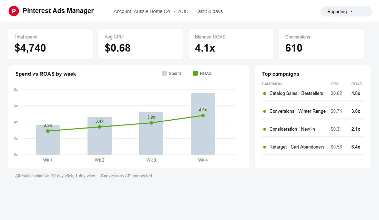The image size is (379, 220).
Task: Click the Wk 3 axis label
Action: coord(151,160)
